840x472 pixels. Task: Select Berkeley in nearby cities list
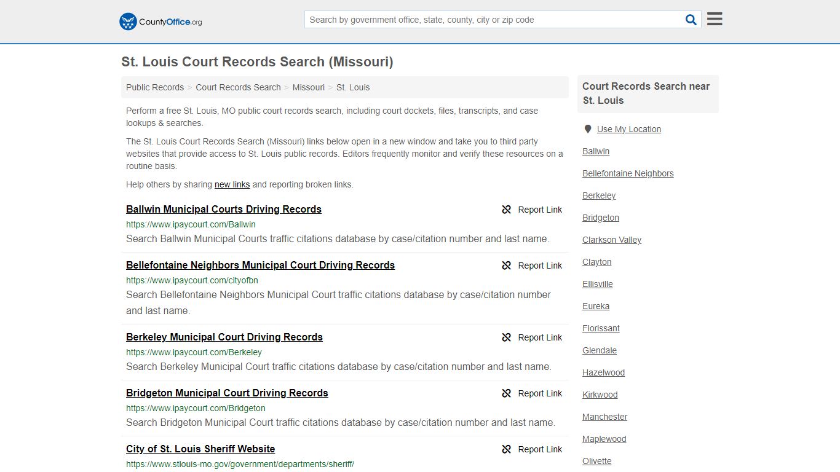599,195
